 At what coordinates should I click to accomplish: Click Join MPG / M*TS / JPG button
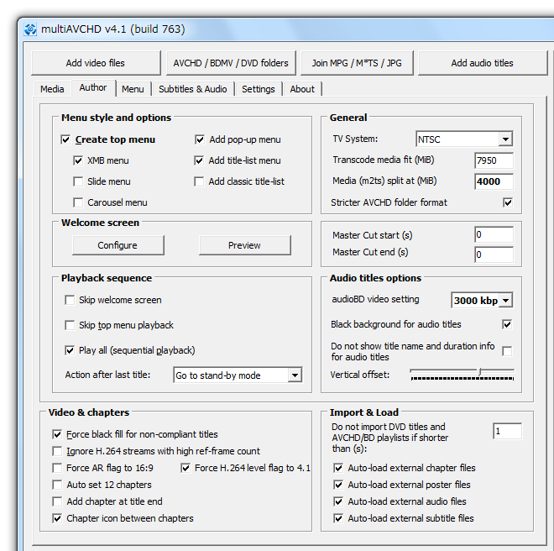[357, 63]
